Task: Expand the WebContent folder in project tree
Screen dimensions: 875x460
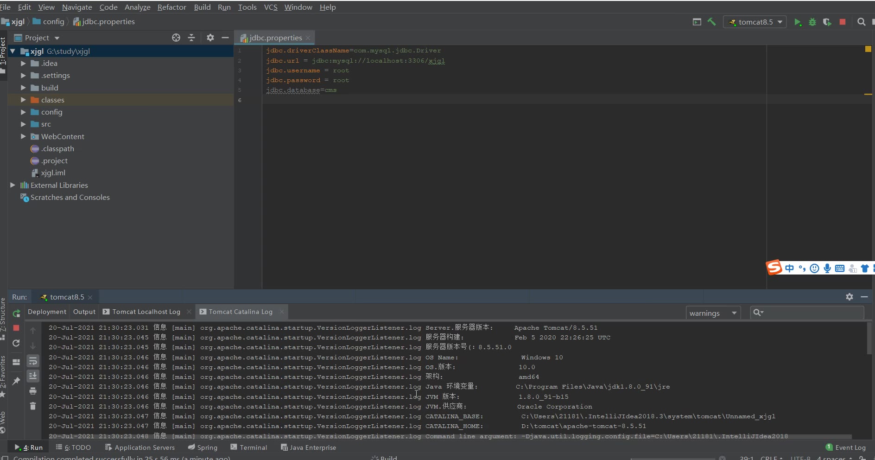Action: (23, 136)
